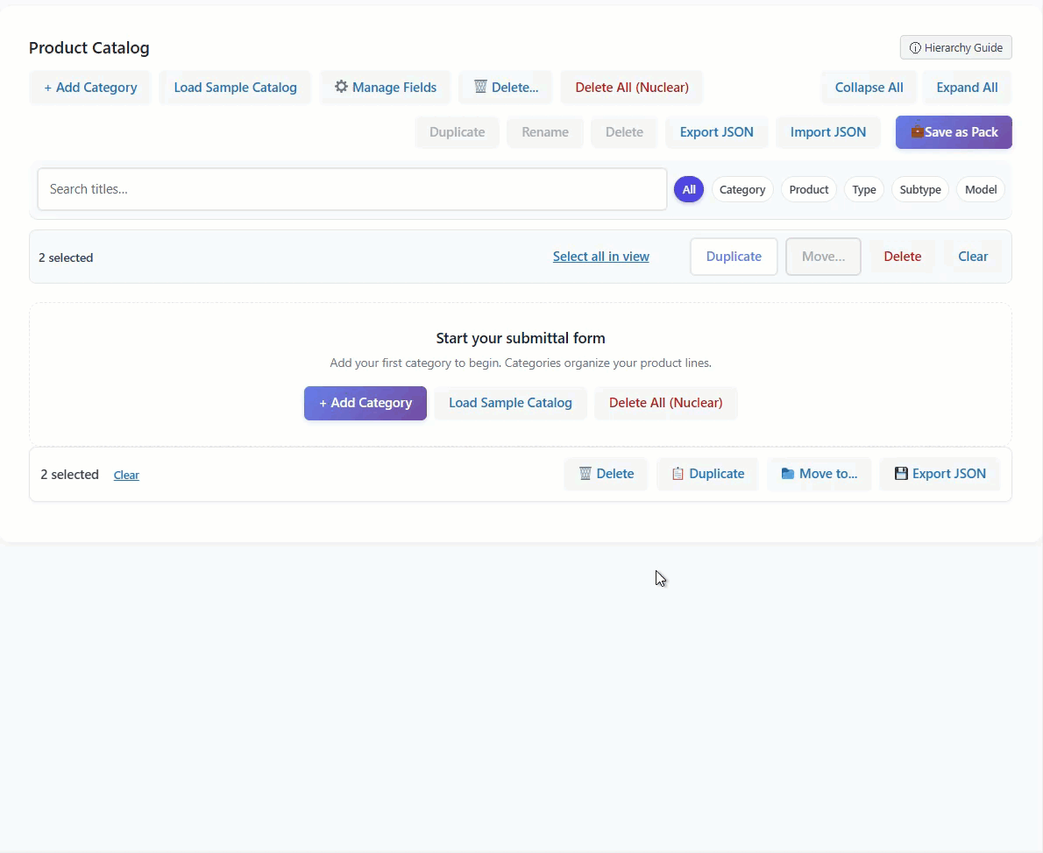Image resolution: width=1043 pixels, height=853 pixels.
Task: Switch filter to Model
Action: [981, 189]
